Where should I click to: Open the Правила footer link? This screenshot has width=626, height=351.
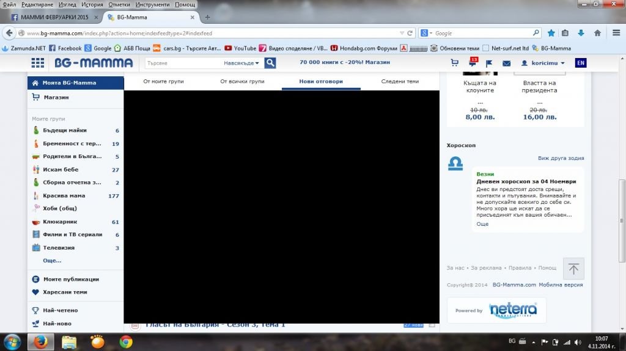[520, 267]
